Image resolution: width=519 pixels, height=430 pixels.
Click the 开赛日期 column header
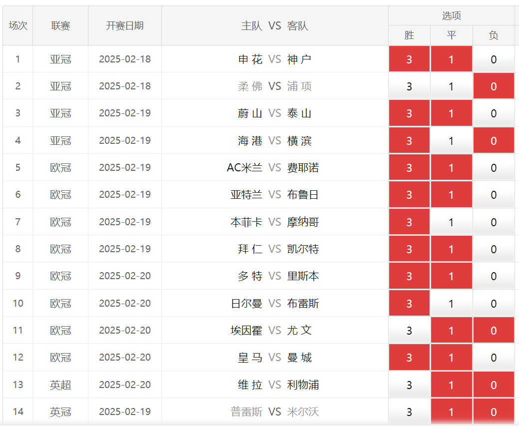(x=125, y=25)
